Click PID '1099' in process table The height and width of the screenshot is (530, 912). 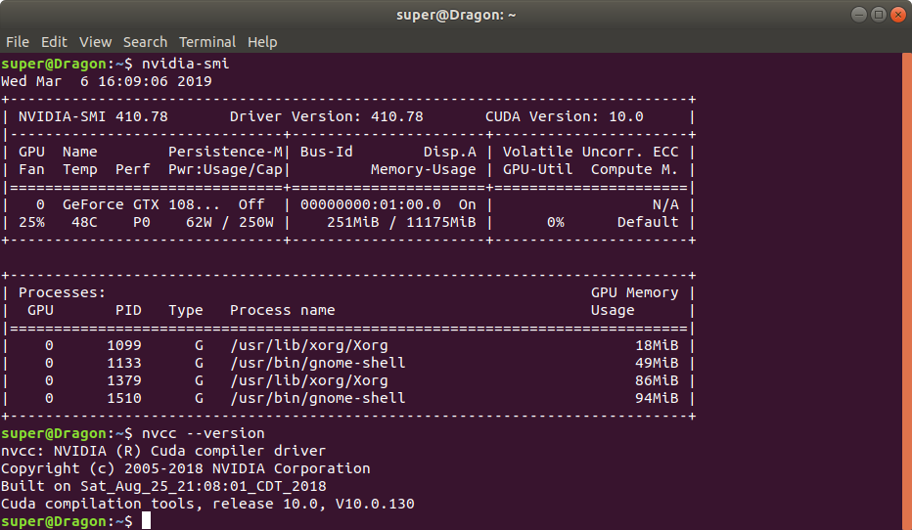click(x=124, y=345)
